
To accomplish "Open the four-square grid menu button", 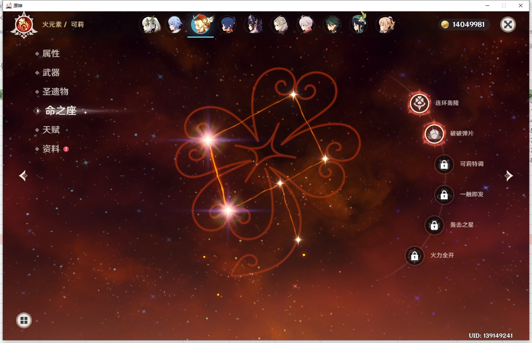I will click(x=24, y=320).
